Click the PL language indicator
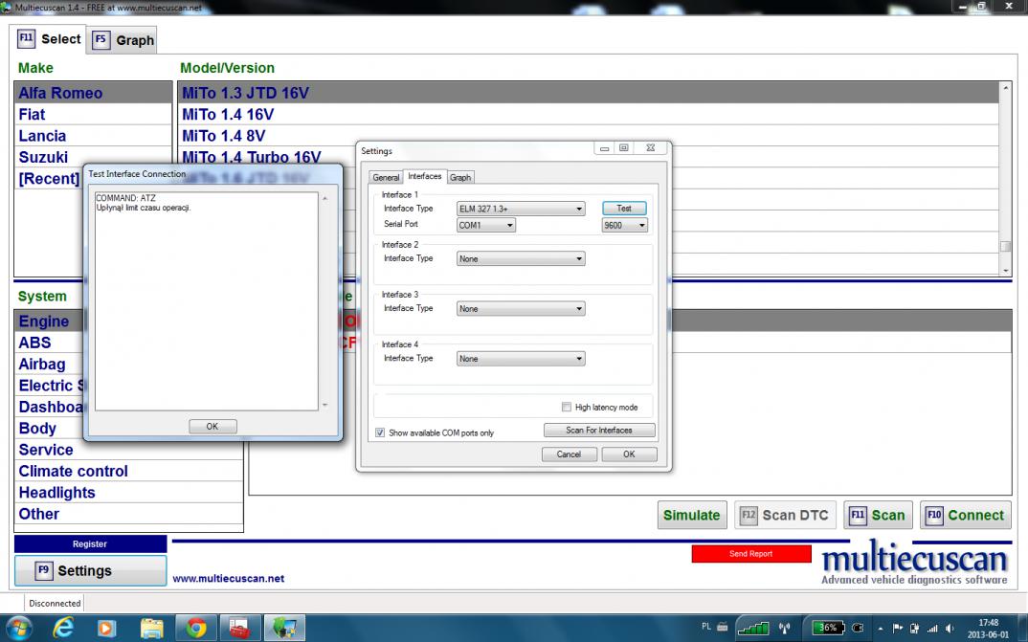This screenshot has height=642, width=1028. coord(706,627)
